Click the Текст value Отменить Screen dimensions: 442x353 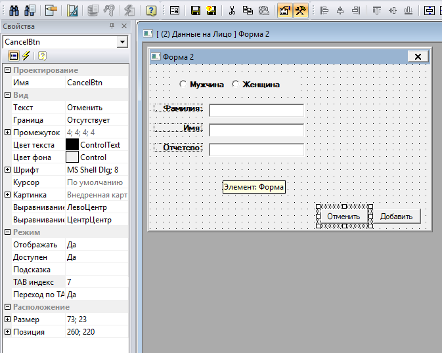click(97, 108)
